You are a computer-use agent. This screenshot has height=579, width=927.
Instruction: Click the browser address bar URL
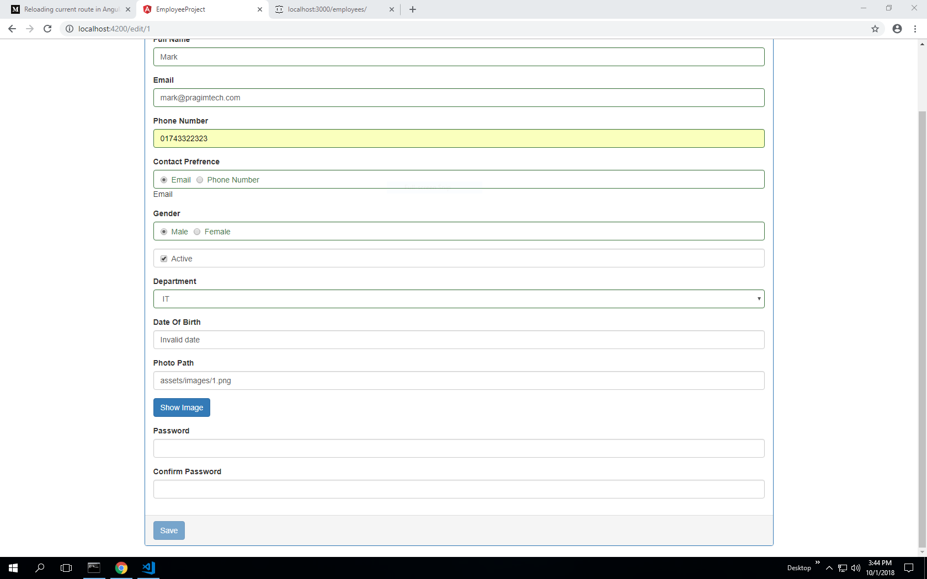[114, 29]
